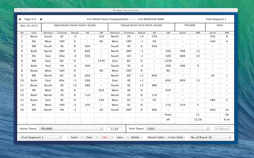Screen dimensions: 254x158
Task: Click the 'Vuln' column header
Action: [34, 33]
